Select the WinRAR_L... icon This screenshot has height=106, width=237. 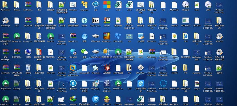point(107,36)
